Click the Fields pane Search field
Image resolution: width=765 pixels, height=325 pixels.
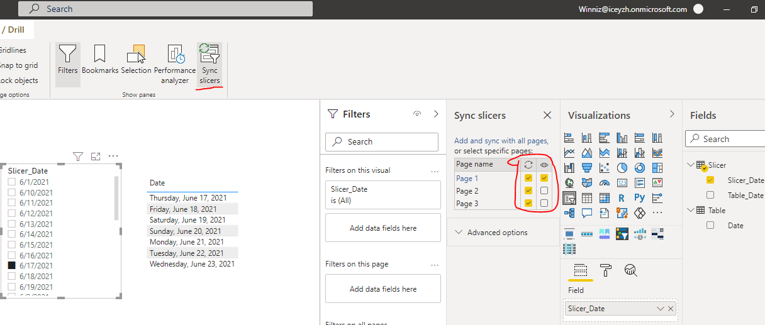[725, 139]
